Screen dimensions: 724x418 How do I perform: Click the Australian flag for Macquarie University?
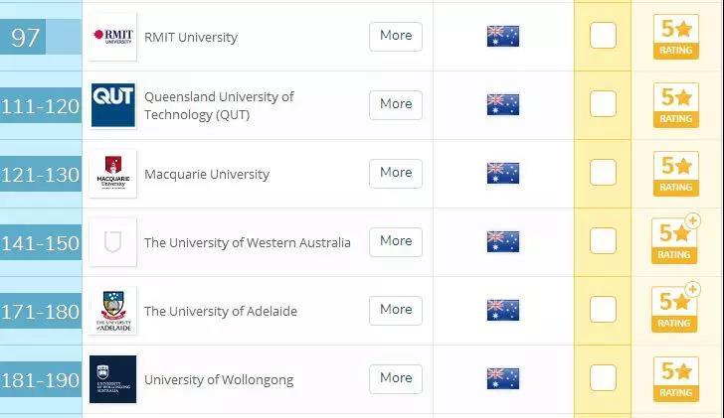click(x=502, y=174)
